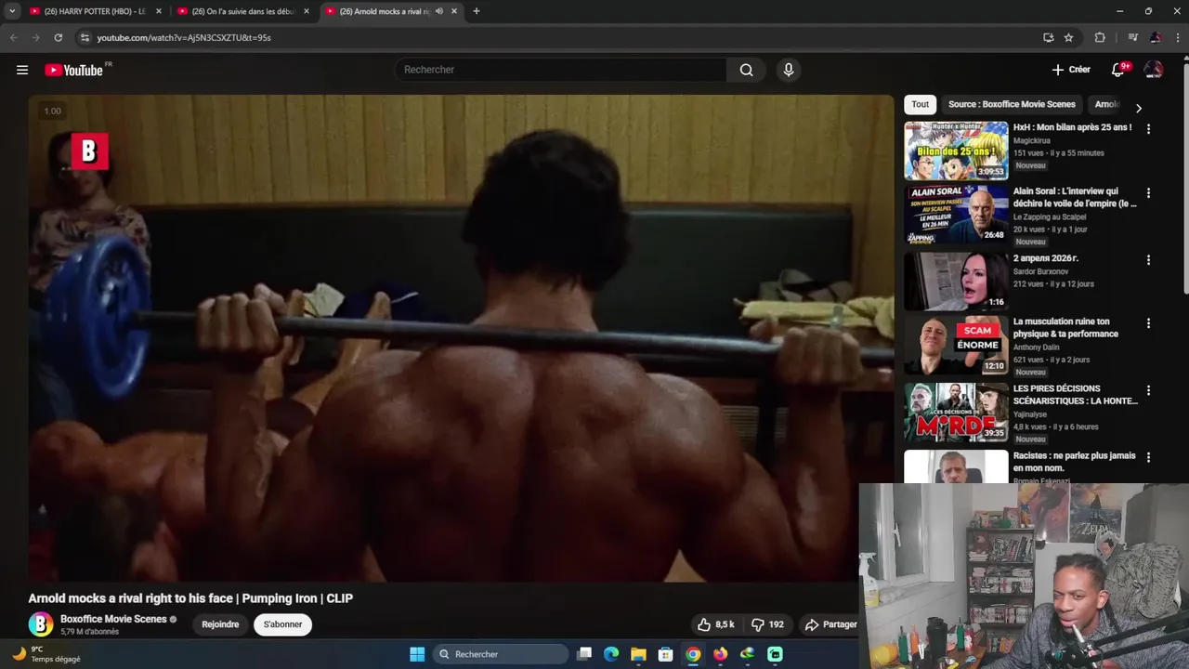Like the video with thumbs up 8,5 k
The height and width of the screenshot is (669, 1189).
point(716,624)
